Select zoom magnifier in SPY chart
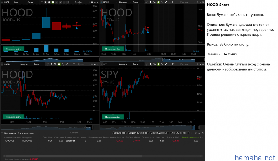The width and height of the screenshot is (278, 161). (x=155, y=64)
